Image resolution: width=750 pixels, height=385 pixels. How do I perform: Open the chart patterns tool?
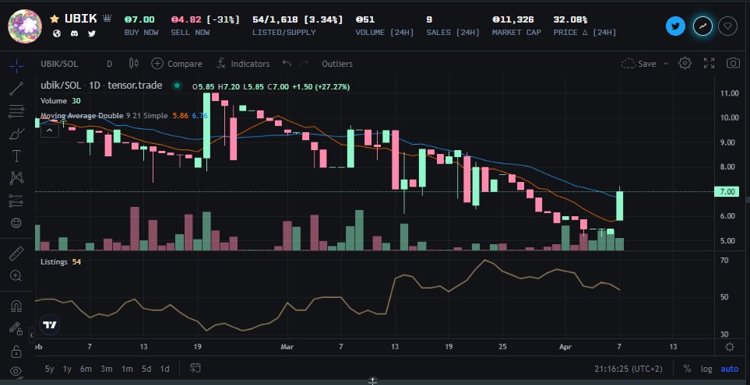pyautogui.click(x=16, y=178)
